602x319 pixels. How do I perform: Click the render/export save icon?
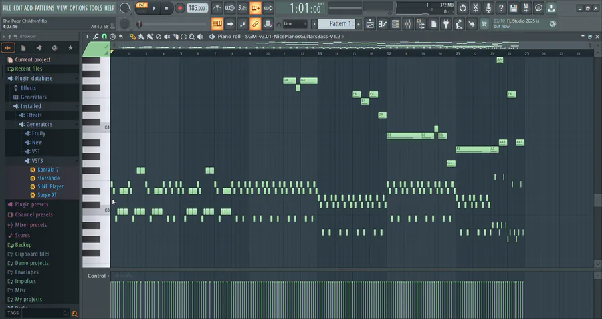[526, 7]
